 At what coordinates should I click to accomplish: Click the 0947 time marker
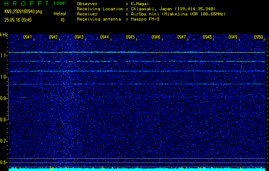coord(181,37)
